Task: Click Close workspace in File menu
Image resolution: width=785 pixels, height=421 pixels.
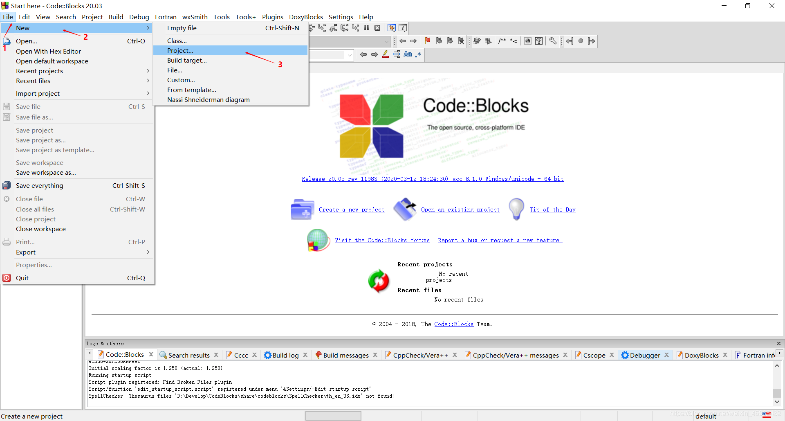Action: [77, 229]
